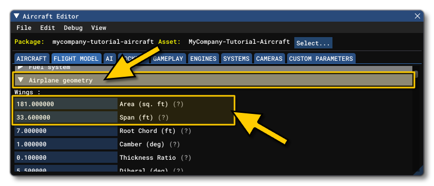Show help (?) for Span (ft)
This screenshot has height=186, width=434.
click(163, 117)
